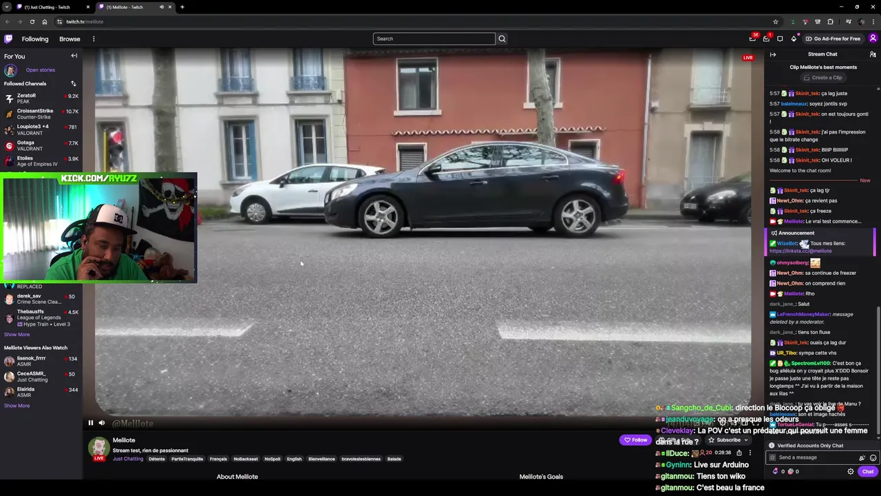Image resolution: width=881 pixels, height=496 pixels.
Task: Open the notifications inbox with badge 1
Action: (766, 39)
